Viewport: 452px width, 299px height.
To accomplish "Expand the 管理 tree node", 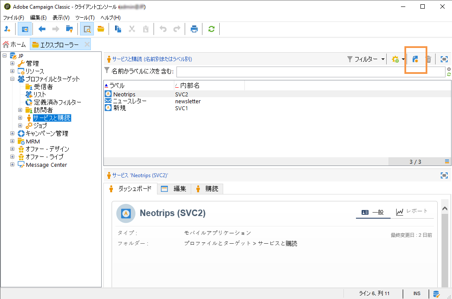I will [x=13, y=63].
